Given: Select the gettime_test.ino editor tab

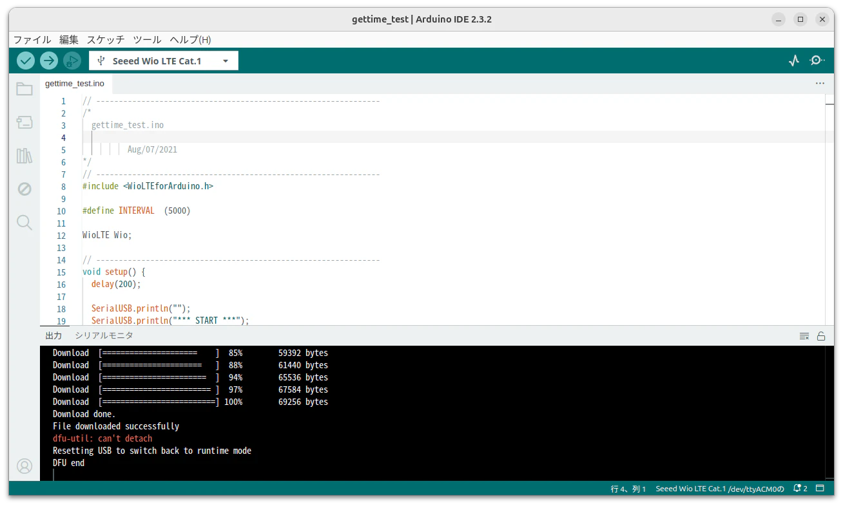Looking at the screenshot, I should (75, 84).
